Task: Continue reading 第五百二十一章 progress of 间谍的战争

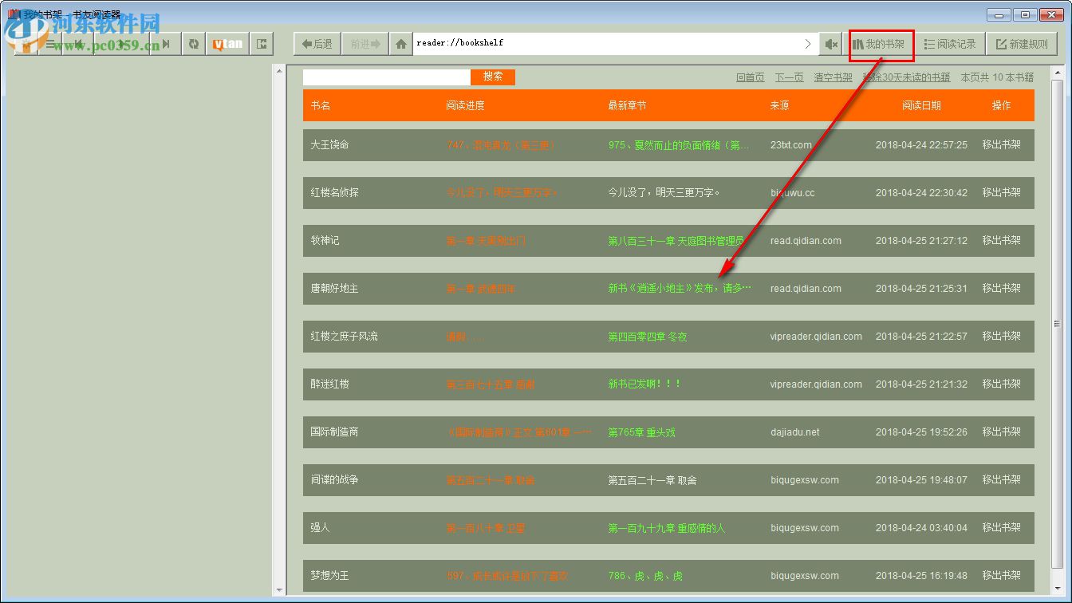Action: 491,480
